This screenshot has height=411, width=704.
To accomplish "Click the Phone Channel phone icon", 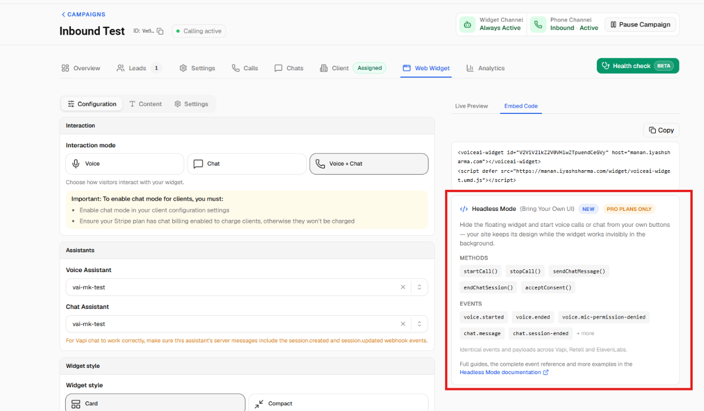I will tap(538, 24).
